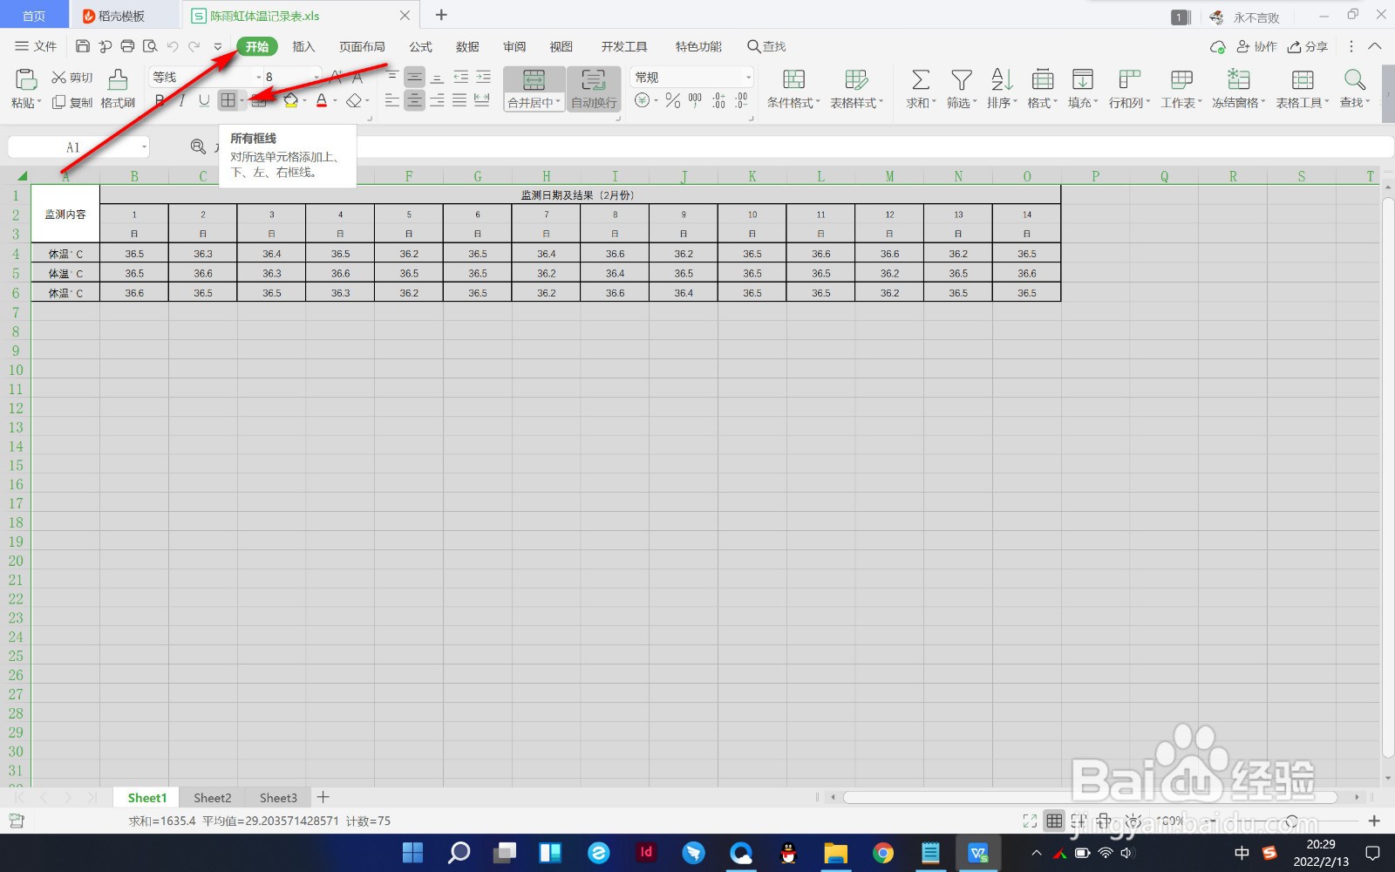Open the number format dropdown (常规)
Screen dimensions: 1395x872
pos(748,77)
